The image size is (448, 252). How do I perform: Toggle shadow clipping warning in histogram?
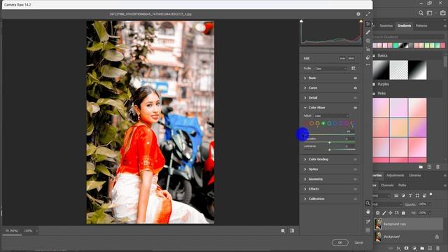click(x=301, y=21)
